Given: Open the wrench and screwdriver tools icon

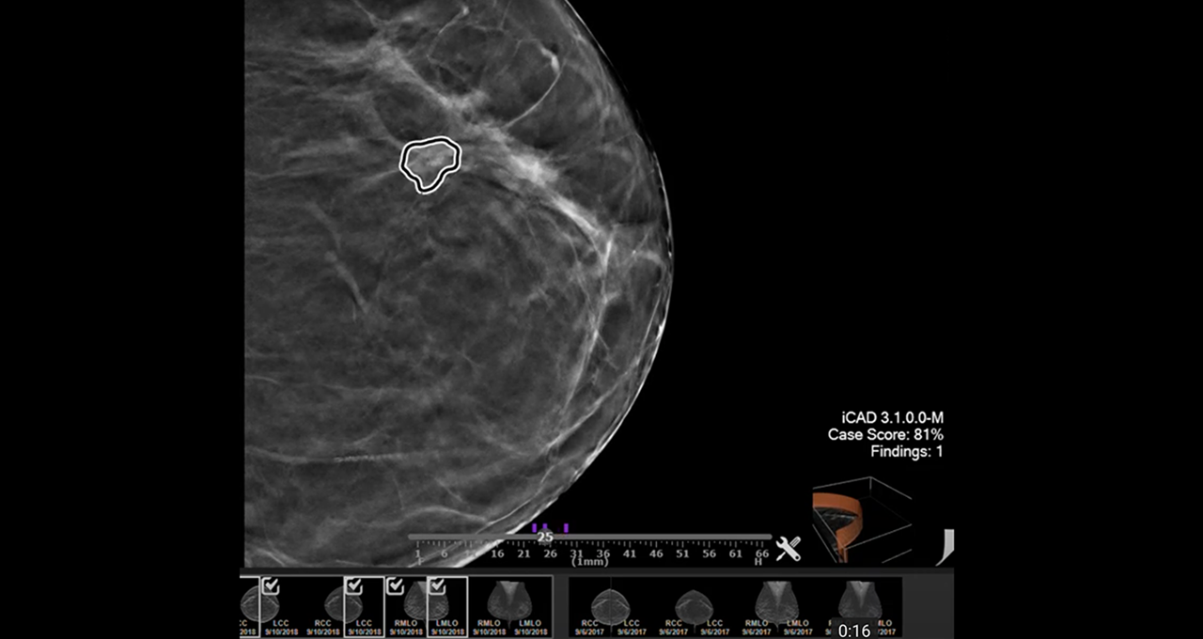Looking at the screenshot, I should (788, 549).
